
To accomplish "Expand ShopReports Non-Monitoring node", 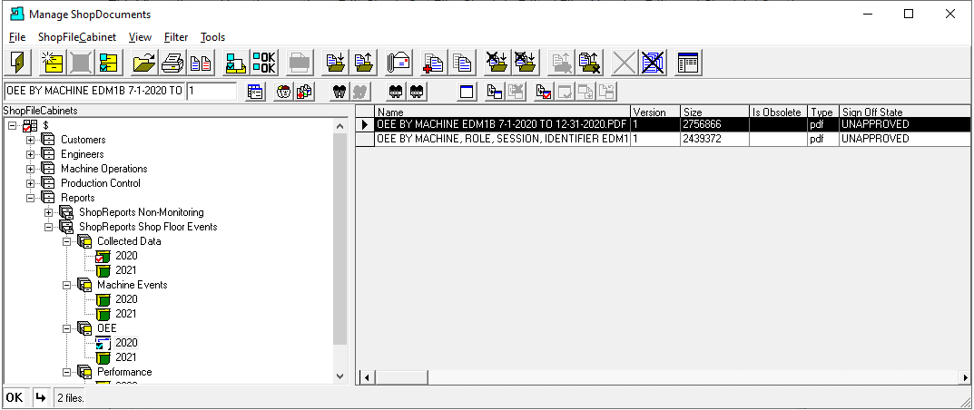I will (x=48, y=212).
